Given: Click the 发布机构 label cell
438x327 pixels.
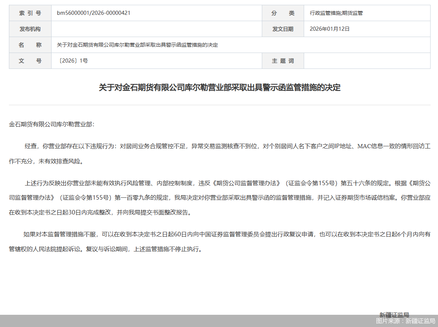Looking at the screenshot, I should click(30, 29).
